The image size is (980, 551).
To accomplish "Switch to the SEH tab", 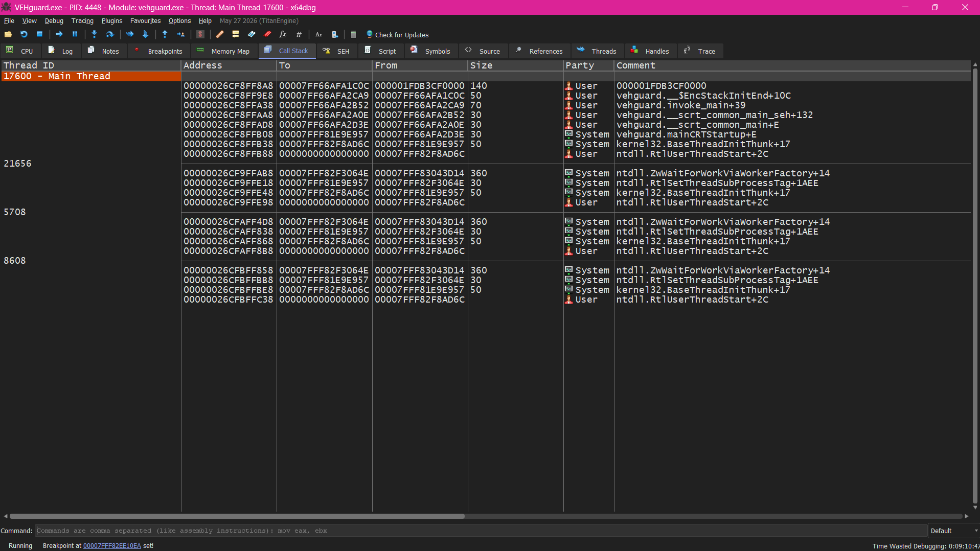I will click(x=337, y=51).
